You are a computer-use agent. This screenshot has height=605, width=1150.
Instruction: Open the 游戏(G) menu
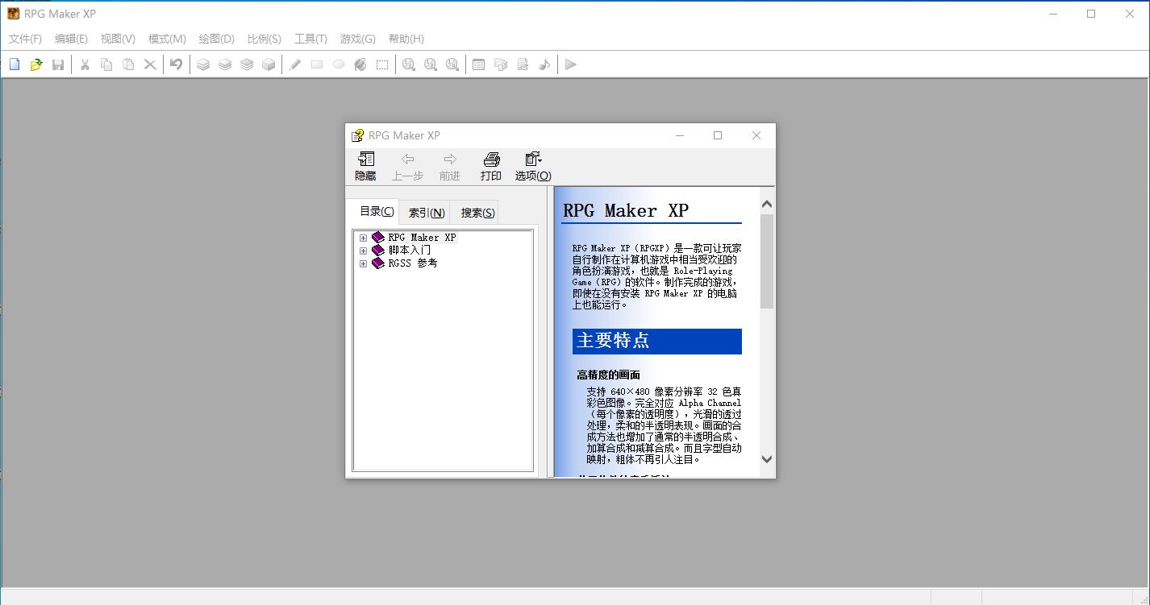(x=357, y=39)
